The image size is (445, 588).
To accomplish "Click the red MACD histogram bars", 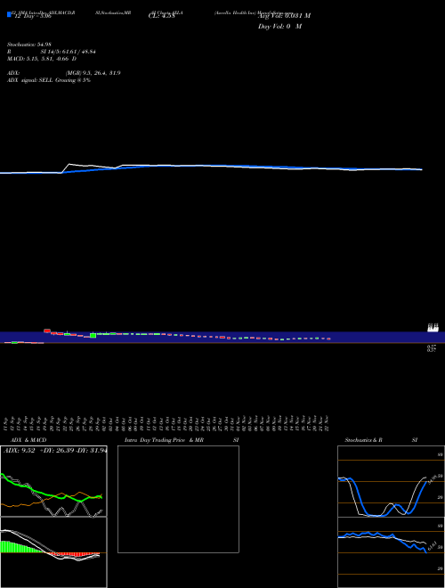I will (75, 555).
